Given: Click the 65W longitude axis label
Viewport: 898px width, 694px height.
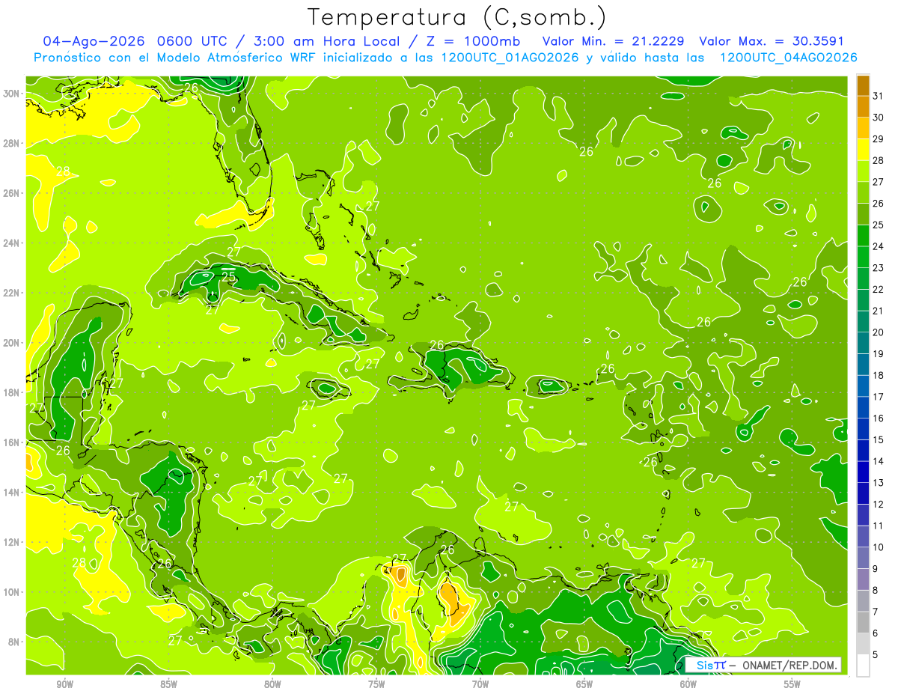Looking at the screenshot, I should (x=584, y=684).
